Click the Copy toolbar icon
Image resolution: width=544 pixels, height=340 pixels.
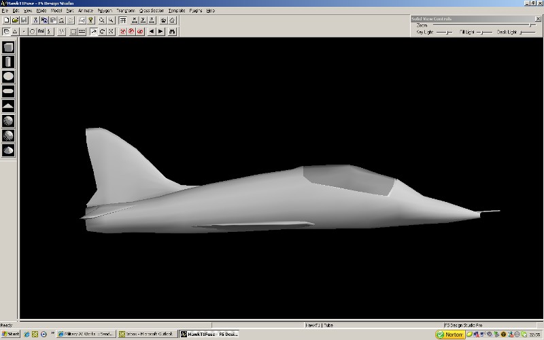click(x=44, y=20)
